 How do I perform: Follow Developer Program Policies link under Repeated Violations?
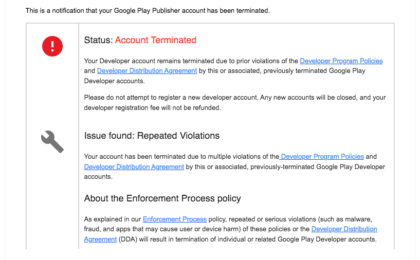(322, 156)
